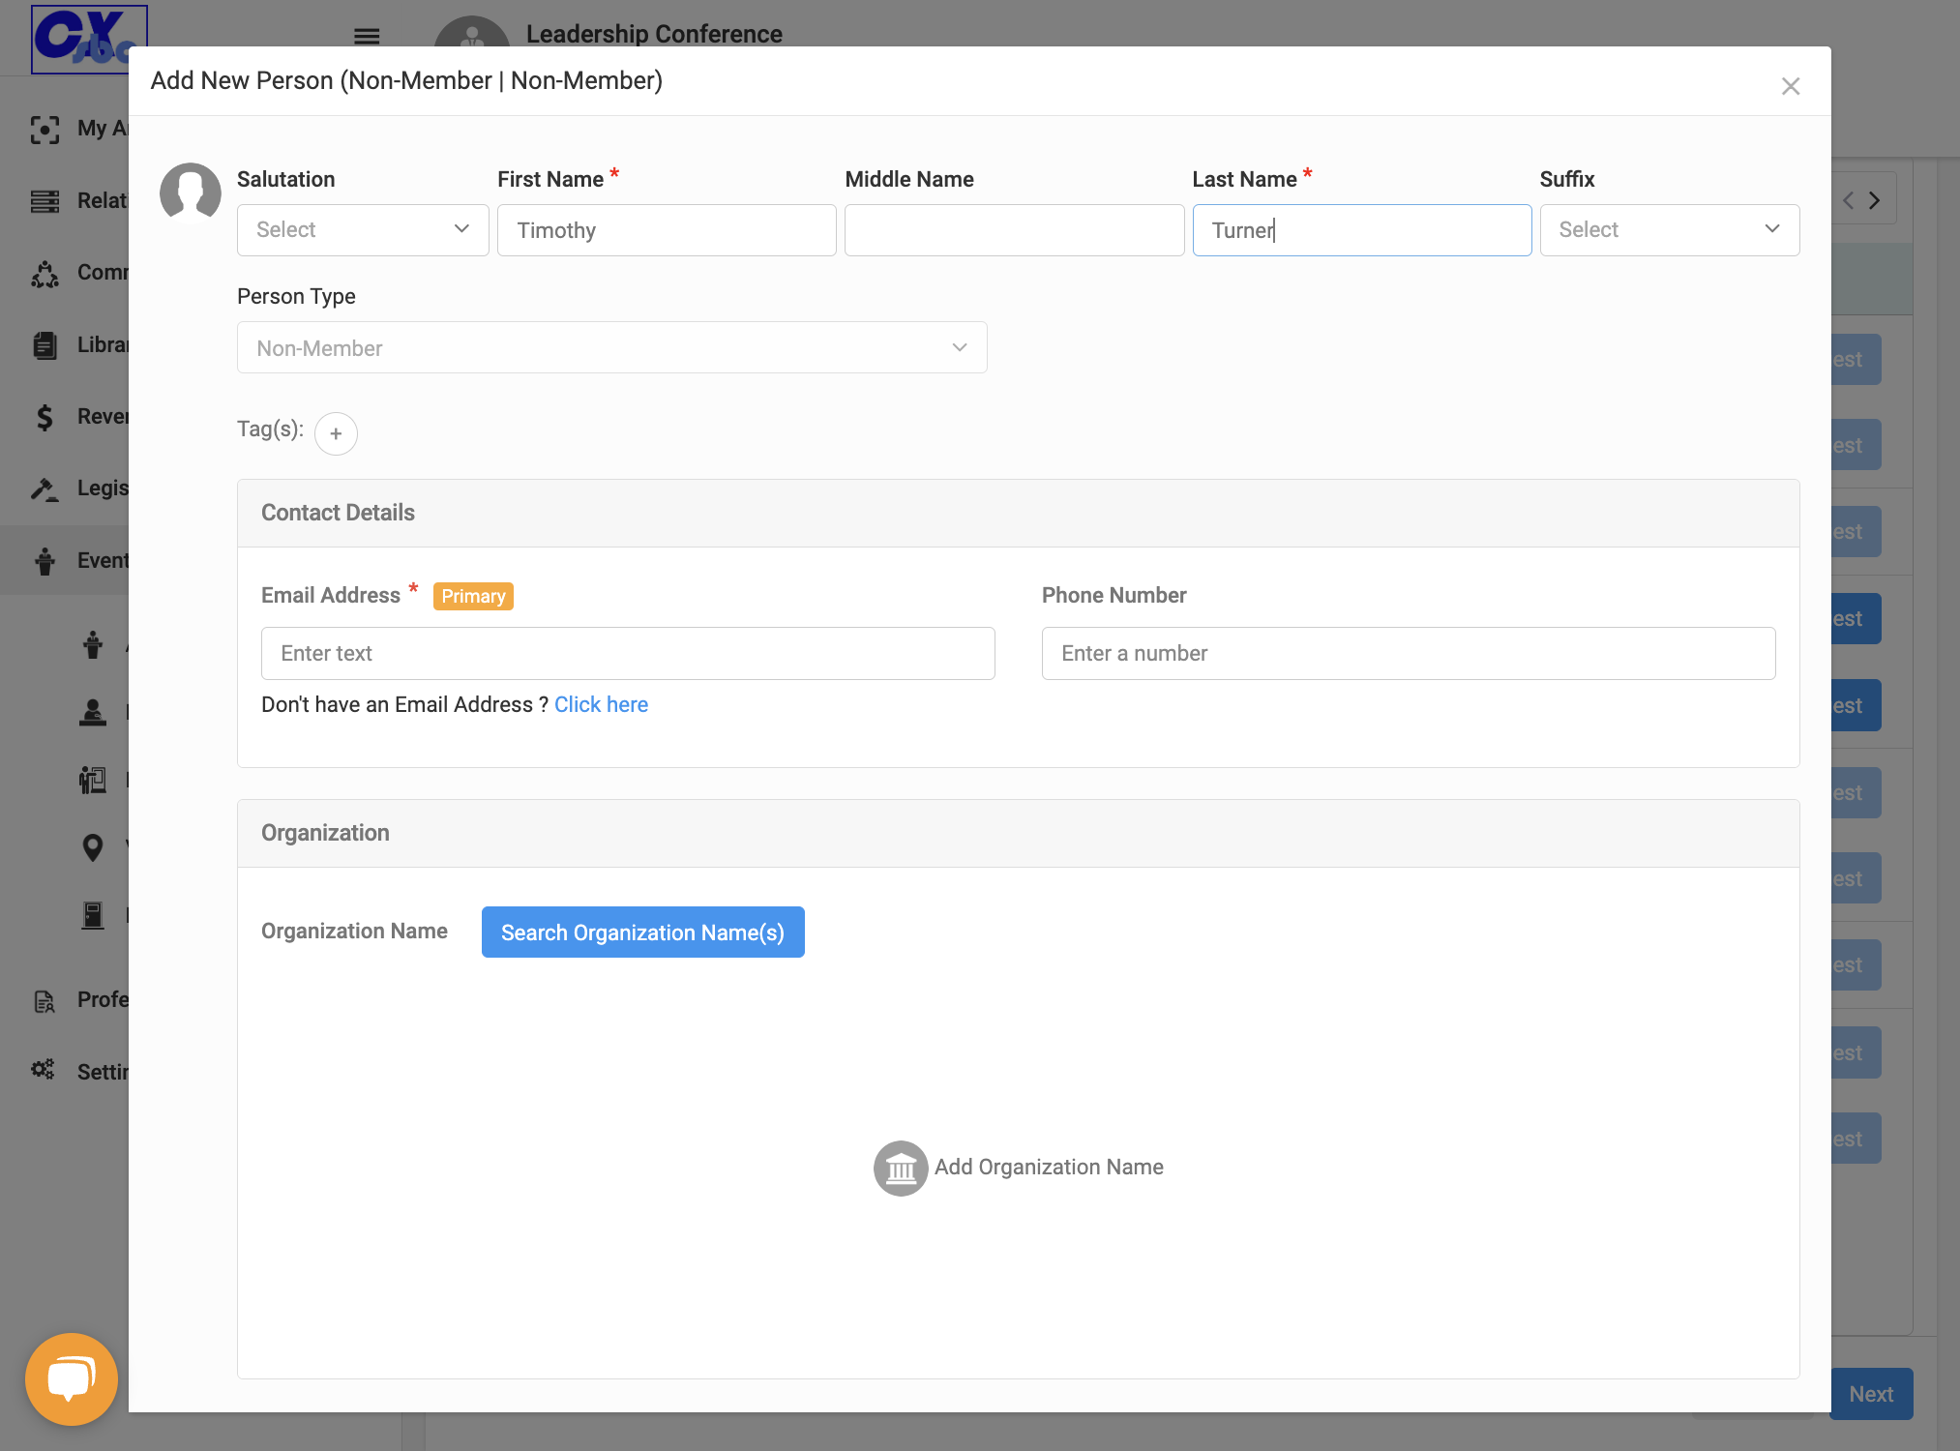Focus the Phone Number input field
Viewport: 1960px width, 1451px height.
click(x=1409, y=653)
